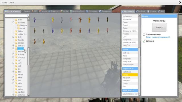Switch to the Транспорт tab
The height and width of the screenshot is (102, 182).
pos(54,11)
